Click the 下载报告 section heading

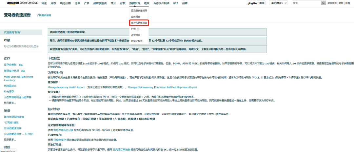(x=54, y=58)
